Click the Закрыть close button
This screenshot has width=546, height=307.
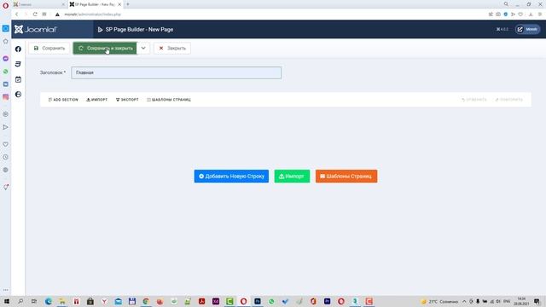[172, 48]
